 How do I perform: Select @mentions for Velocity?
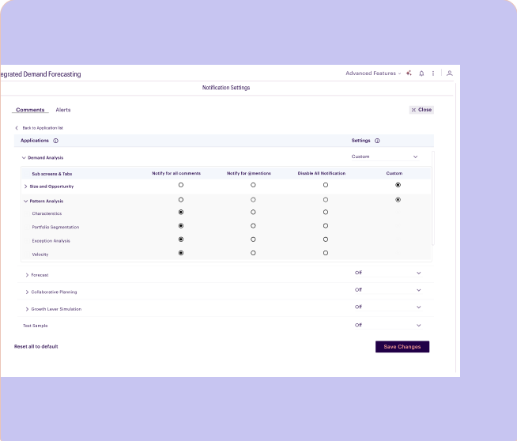[253, 253]
